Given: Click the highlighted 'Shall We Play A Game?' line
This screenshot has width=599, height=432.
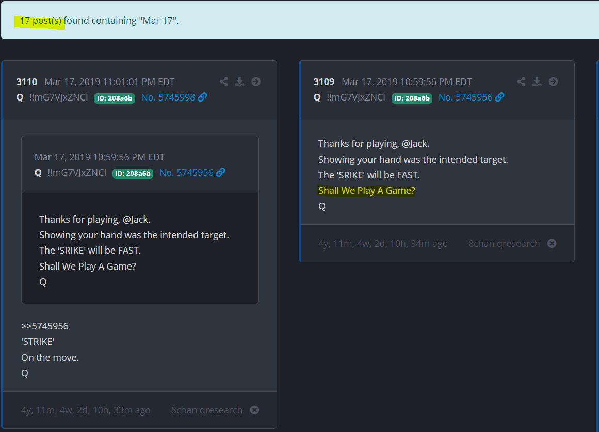Looking at the screenshot, I should [x=366, y=190].
